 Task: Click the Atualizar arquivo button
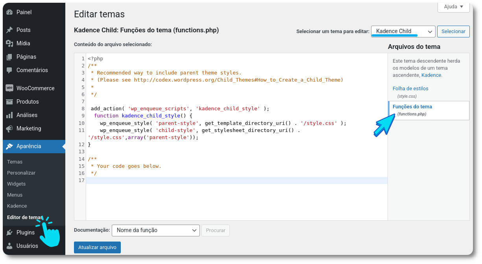coord(97,247)
